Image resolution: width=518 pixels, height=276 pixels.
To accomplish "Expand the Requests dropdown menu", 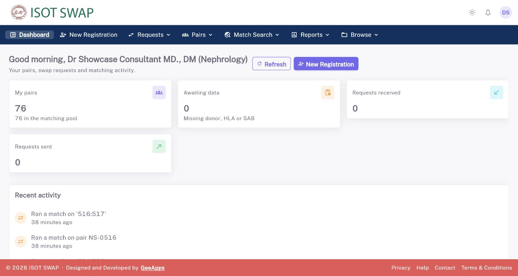I will point(149,35).
